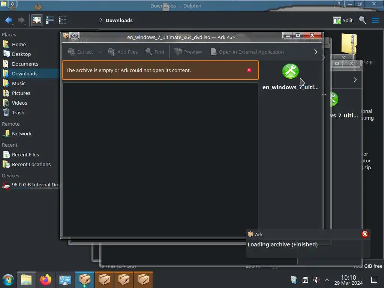Select the zip archive folder icon in Dolphin
This screenshot has width=384, height=288.
[x=349, y=44]
